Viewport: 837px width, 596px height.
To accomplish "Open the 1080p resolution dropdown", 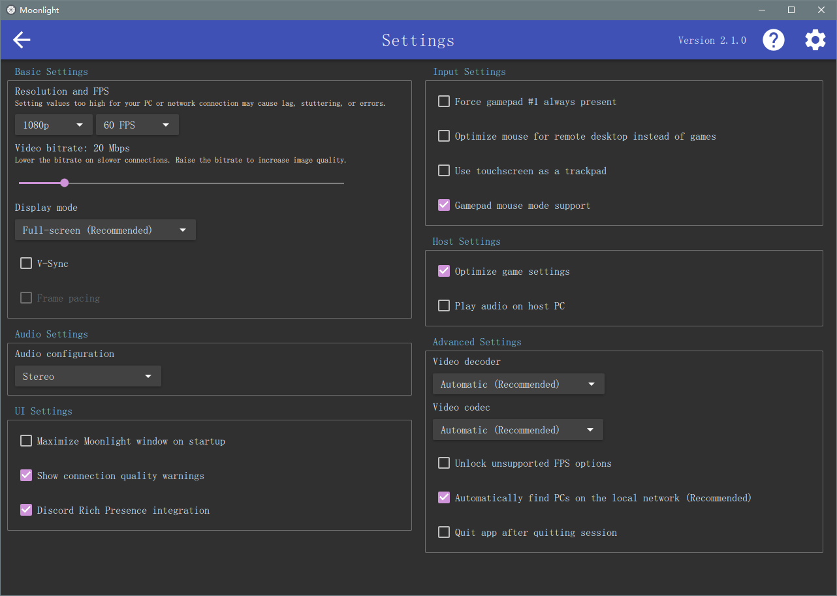I will coord(54,125).
